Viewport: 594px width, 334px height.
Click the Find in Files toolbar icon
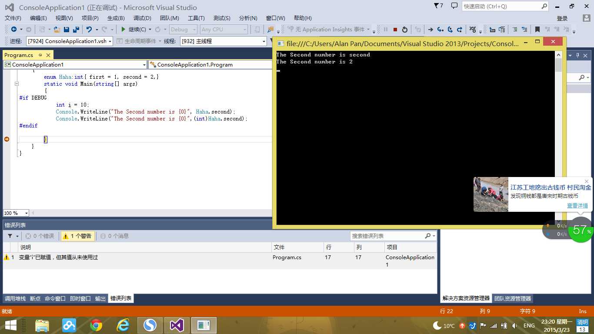click(x=270, y=30)
